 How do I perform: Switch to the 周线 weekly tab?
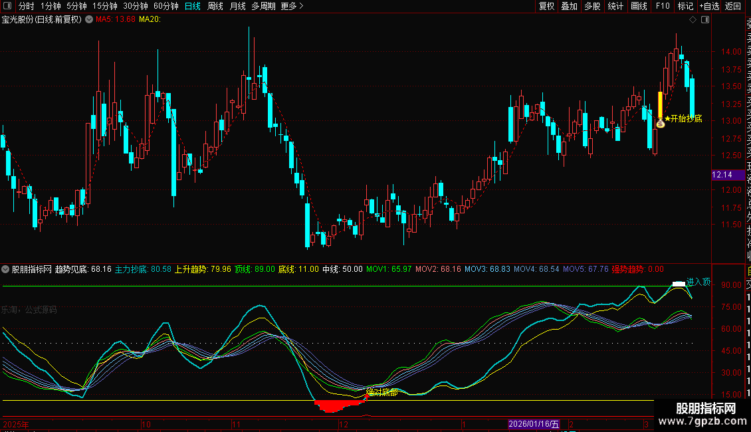(215, 6)
